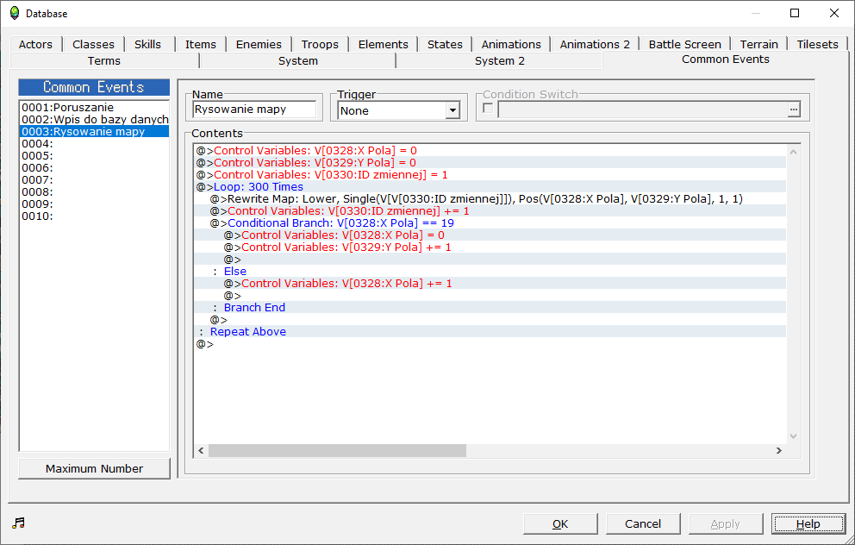
Task: Click the Cancel button
Action: (643, 523)
